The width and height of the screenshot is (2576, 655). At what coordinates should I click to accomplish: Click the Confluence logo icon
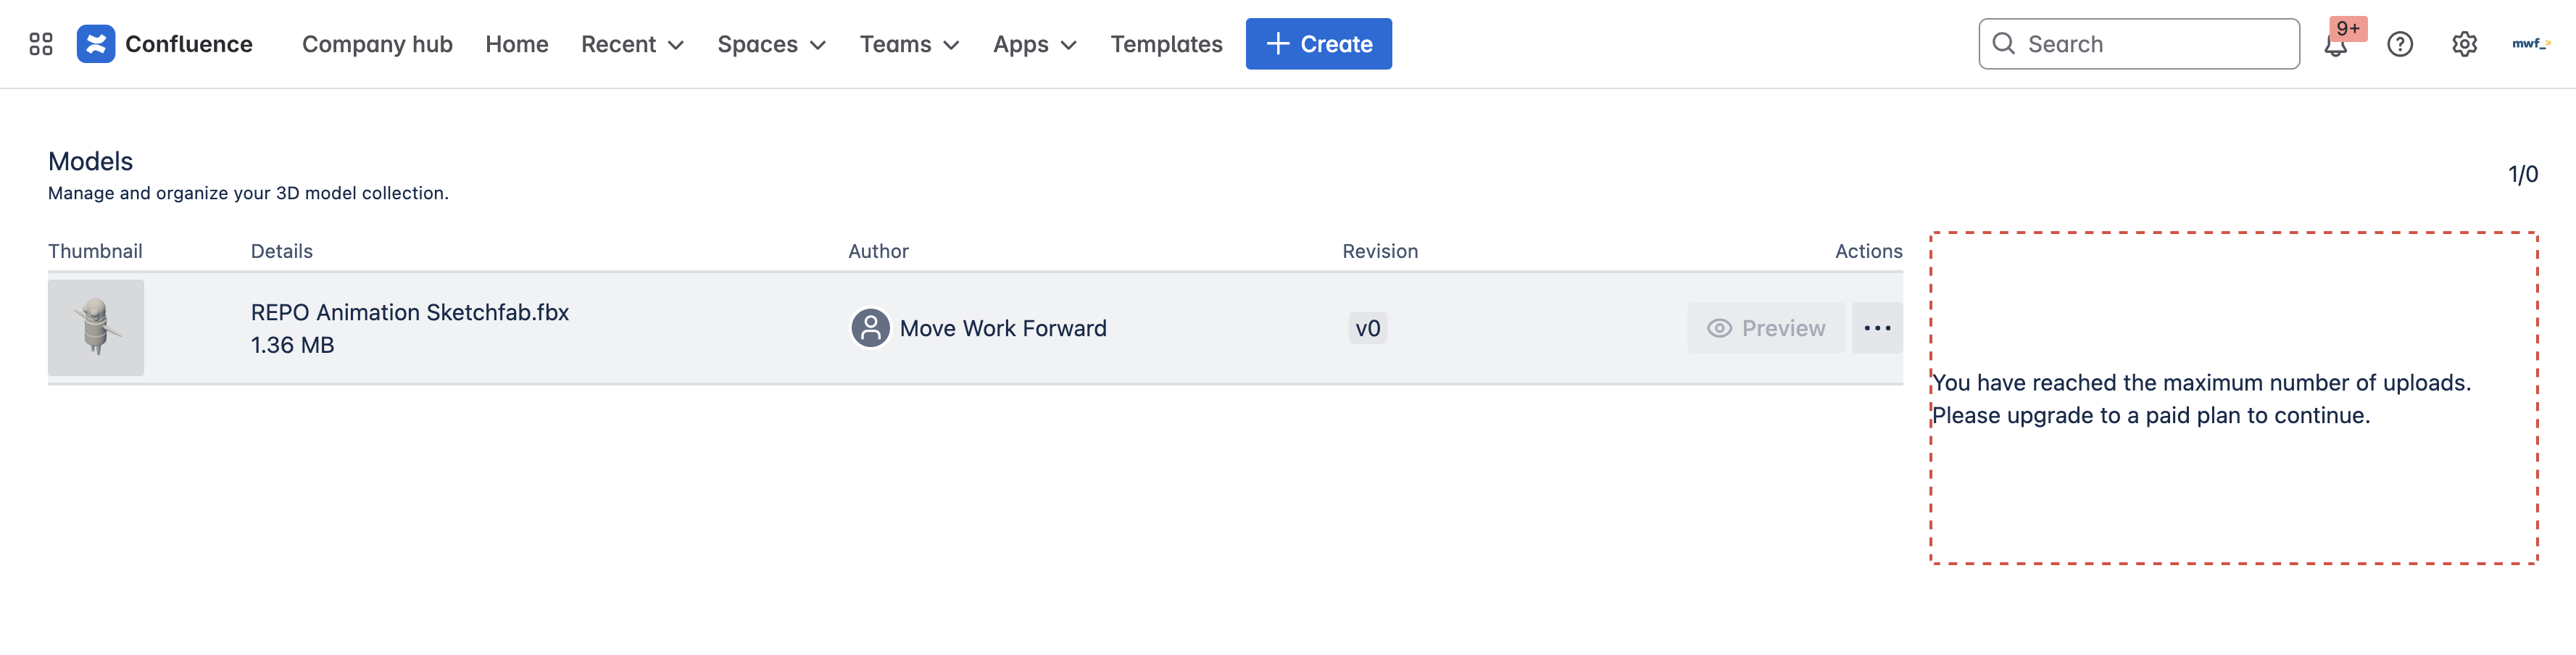(x=96, y=44)
